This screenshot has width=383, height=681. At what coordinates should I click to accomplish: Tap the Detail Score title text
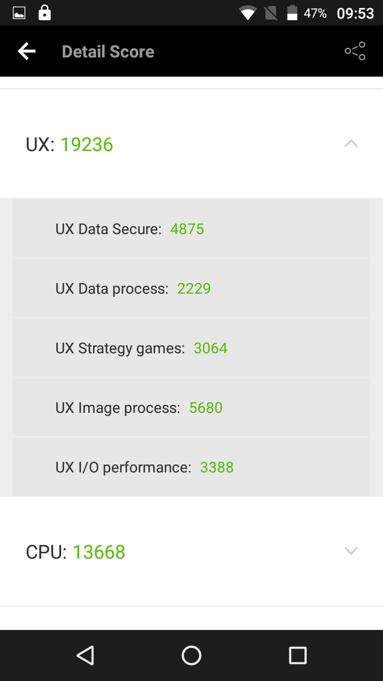pos(108,52)
